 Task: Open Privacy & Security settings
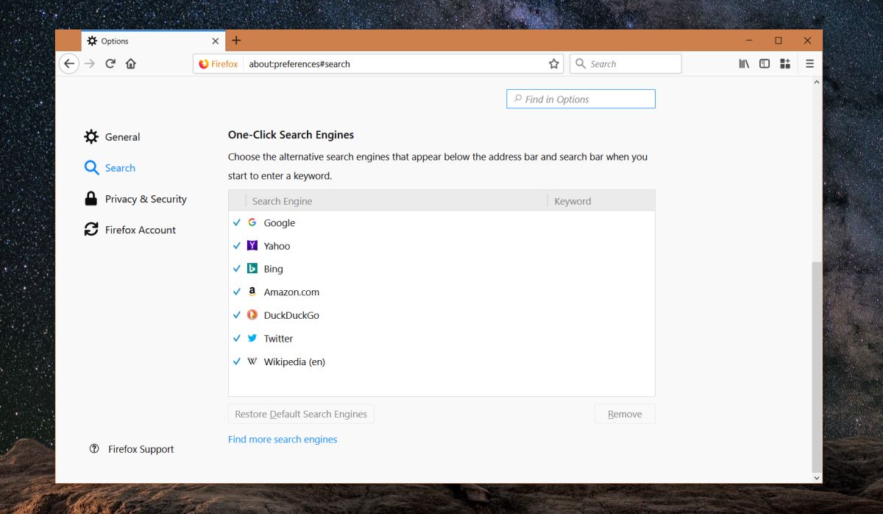(x=135, y=199)
